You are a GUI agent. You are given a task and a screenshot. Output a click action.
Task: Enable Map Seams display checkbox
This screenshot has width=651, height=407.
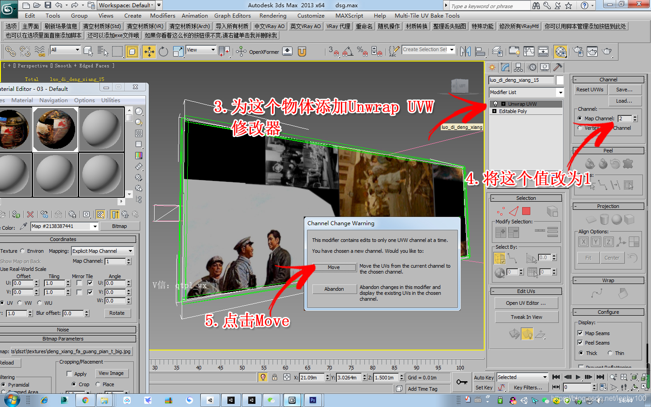(x=580, y=333)
